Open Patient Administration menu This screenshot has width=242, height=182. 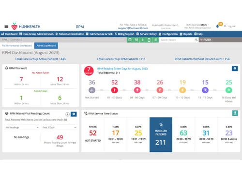pos(70,34)
